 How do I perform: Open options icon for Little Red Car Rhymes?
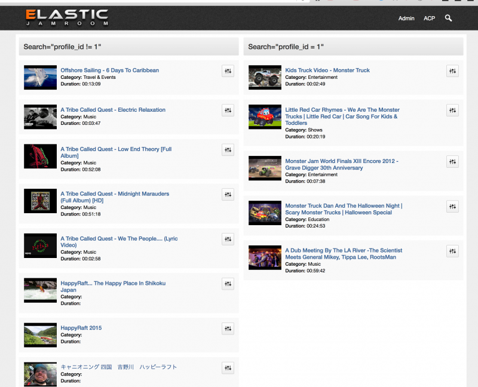(452, 110)
